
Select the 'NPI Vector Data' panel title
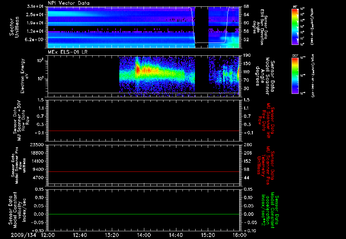pyautogui.click(x=69, y=3)
